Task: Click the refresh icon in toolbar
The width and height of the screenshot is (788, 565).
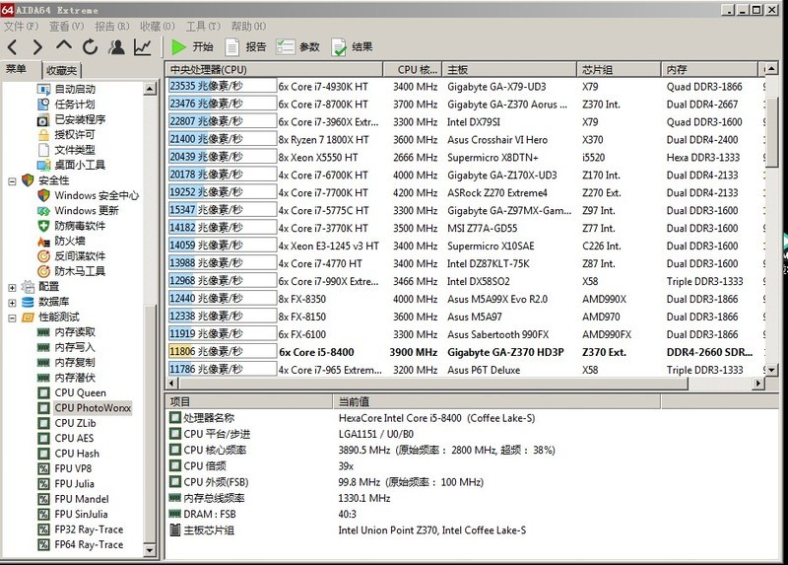Action: [x=90, y=46]
